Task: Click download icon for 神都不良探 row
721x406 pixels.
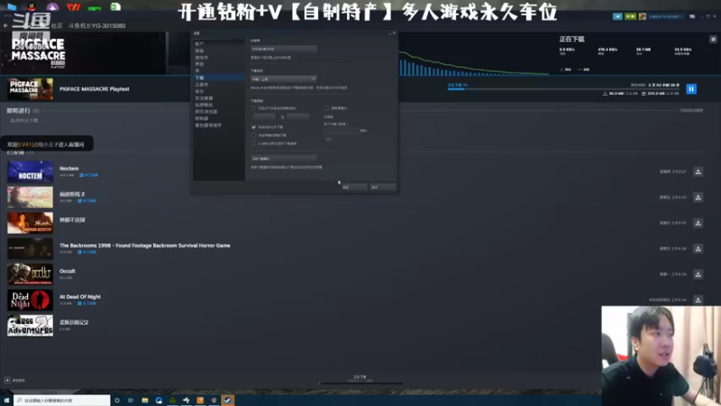Action: (698, 223)
